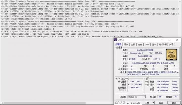Minimize the CPU-Z window
This screenshot has height=105, width=182.
click(x=162, y=40)
